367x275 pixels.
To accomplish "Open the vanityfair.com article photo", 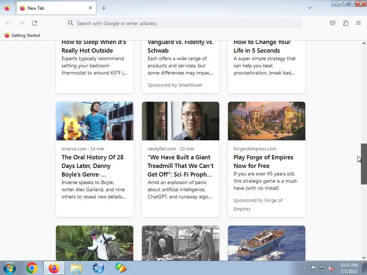I will coord(181,121).
